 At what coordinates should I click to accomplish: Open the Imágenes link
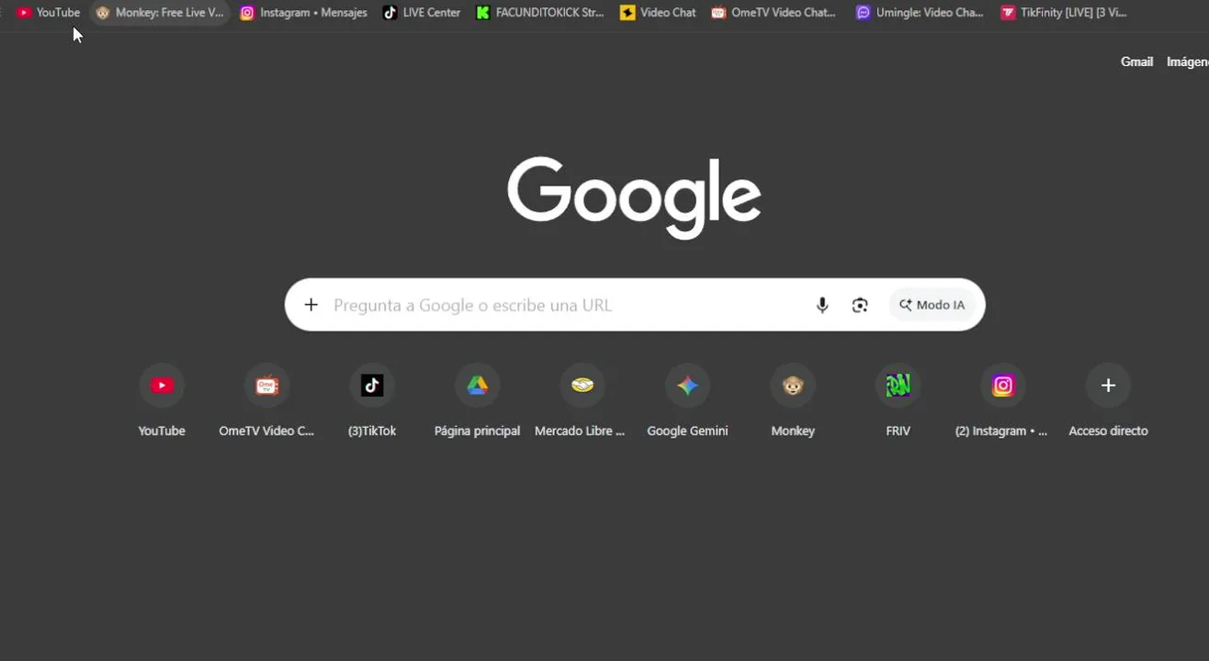coord(1188,62)
